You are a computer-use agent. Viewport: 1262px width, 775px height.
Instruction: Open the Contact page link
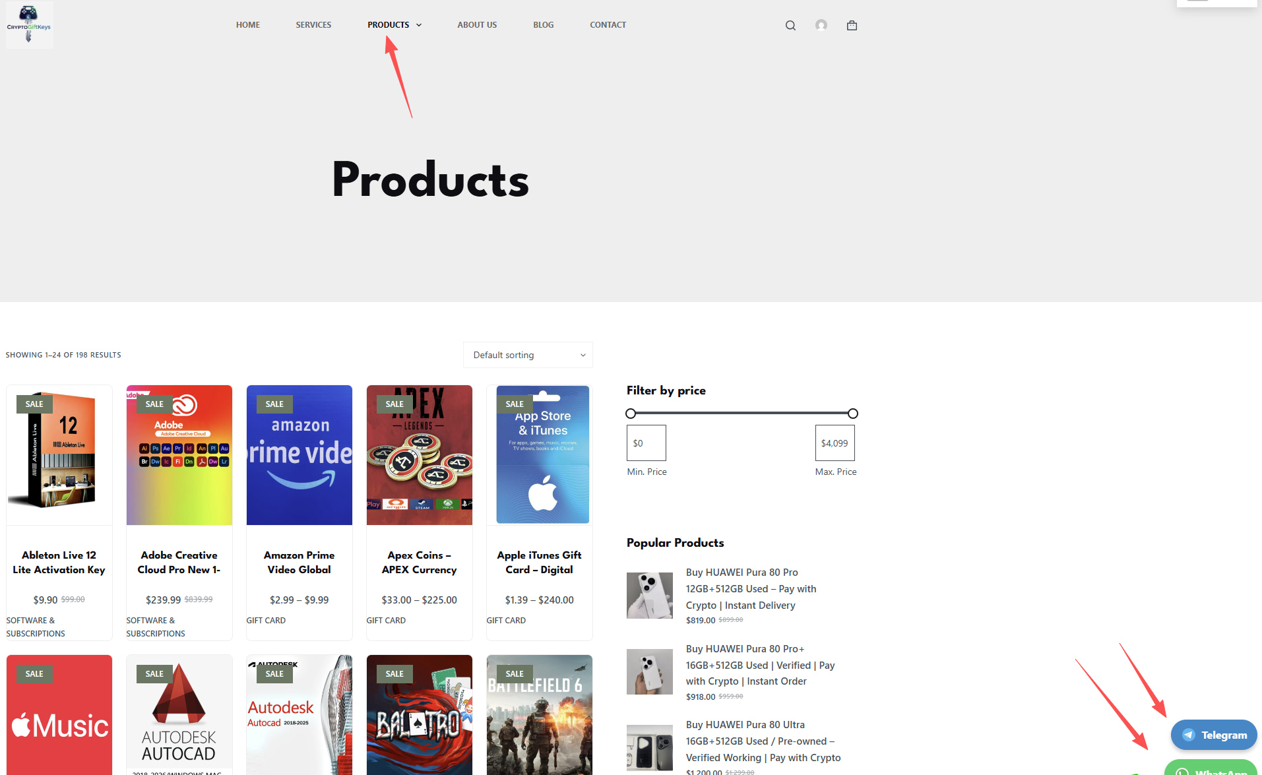click(x=608, y=25)
